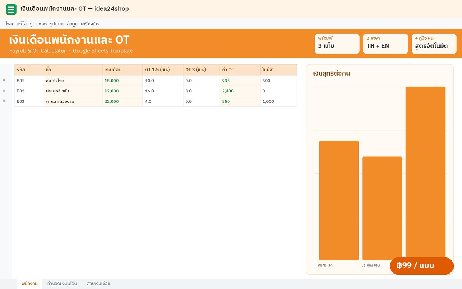
Task: Select the เงินเดือน column header
Action: 122,70
